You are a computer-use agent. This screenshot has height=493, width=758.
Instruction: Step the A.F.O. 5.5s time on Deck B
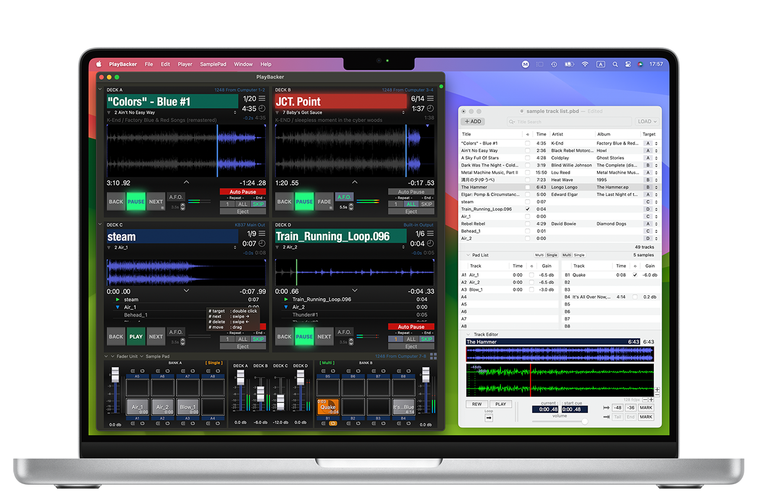pyautogui.click(x=351, y=207)
